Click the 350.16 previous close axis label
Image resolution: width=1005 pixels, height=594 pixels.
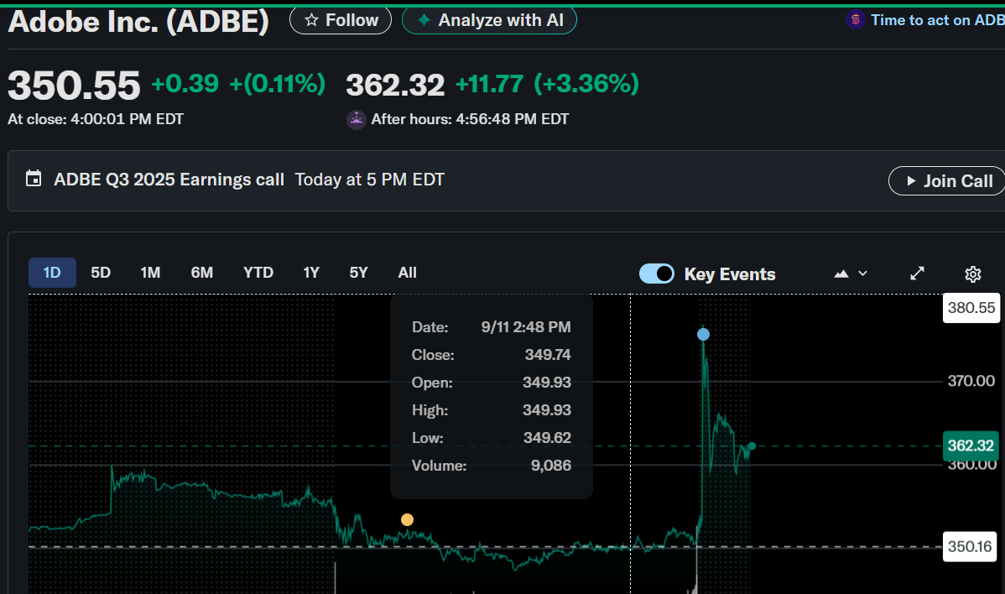(970, 546)
